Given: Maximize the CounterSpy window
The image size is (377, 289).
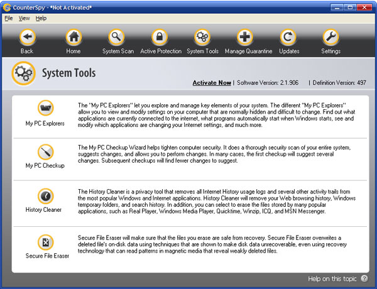Looking at the screenshot, I should pyautogui.click(x=350, y=8).
